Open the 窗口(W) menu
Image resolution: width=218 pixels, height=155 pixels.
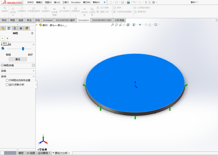point(87,2)
